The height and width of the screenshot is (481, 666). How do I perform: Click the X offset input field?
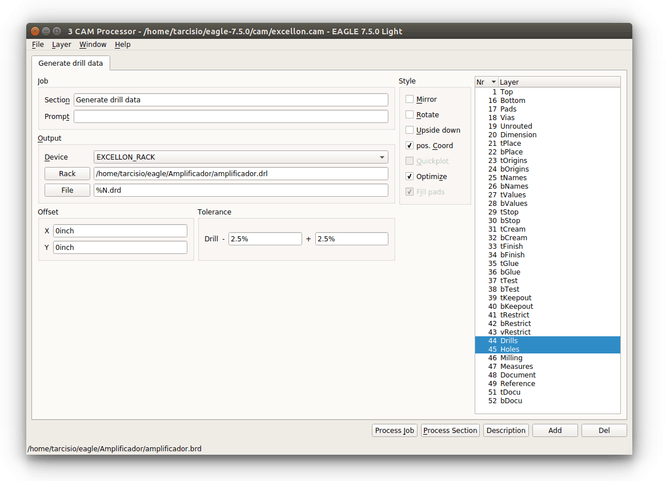(x=120, y=231)
